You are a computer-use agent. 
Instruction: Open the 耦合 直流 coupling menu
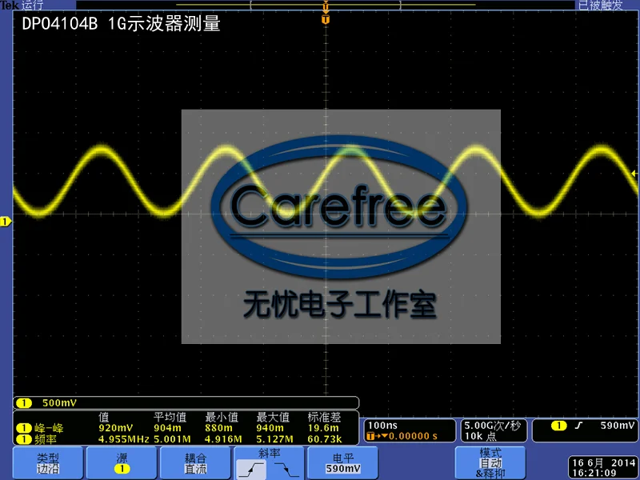195,463
